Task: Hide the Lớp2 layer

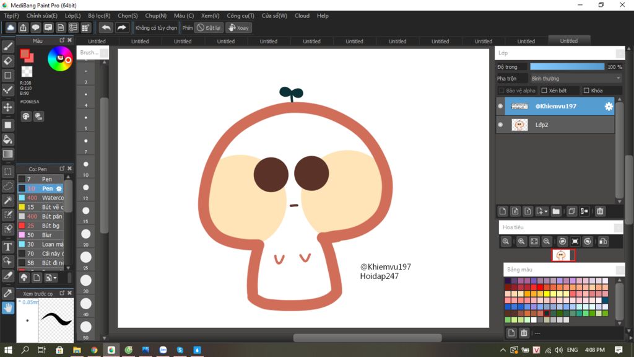Action: click(x=500, y=125)
